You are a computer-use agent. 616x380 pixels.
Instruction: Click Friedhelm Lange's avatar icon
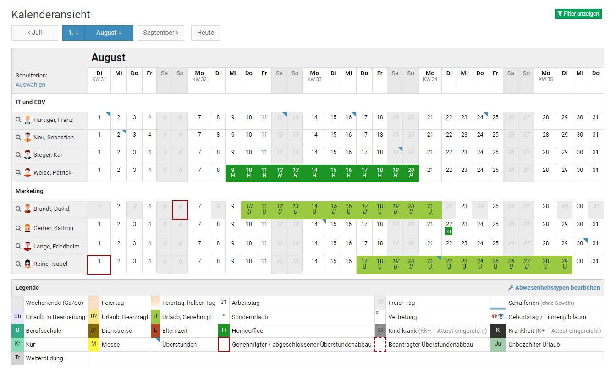[27, 247]
